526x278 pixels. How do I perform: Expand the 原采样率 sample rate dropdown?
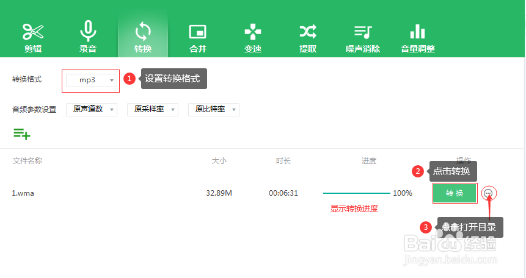[153, 110]
